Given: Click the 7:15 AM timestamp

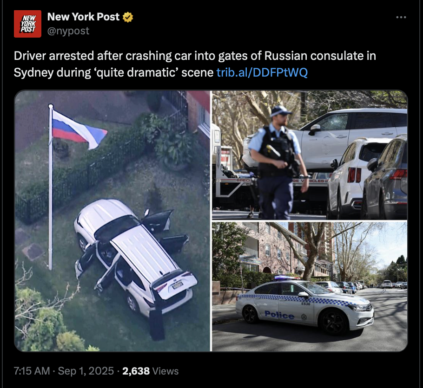Looking at the screenshot, I should [32, 371].
